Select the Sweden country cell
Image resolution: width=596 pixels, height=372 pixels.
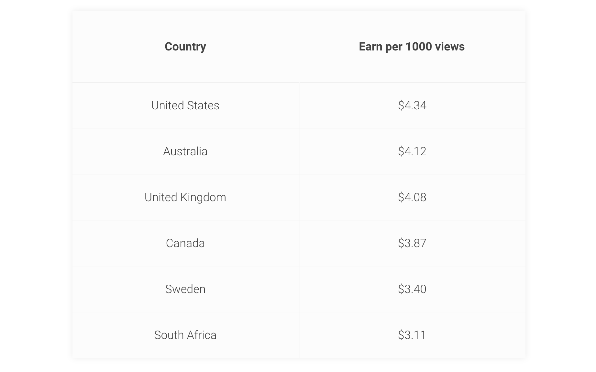[185, 289]
